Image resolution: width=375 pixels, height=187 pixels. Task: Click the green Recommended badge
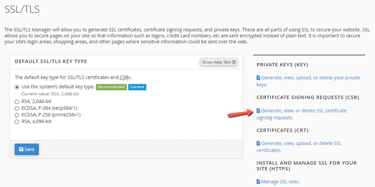(x=111, y=87)
